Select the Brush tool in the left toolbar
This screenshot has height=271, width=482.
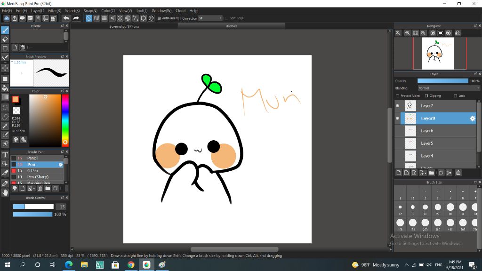pos(5,30)
